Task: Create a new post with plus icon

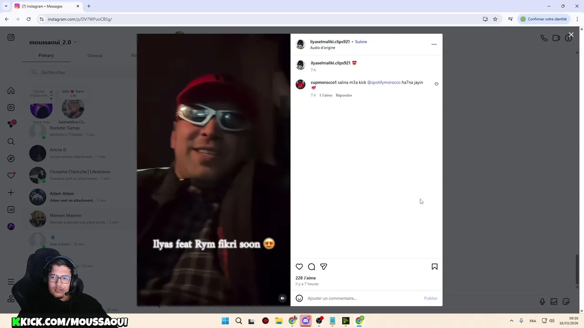Action: 11,193
